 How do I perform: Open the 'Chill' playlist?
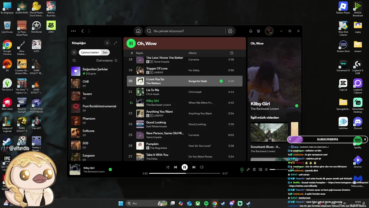click(95, 83)
